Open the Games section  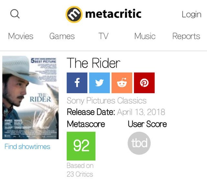tap(62, 36)
